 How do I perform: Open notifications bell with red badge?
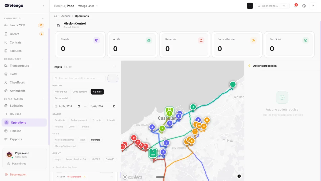tap(295, 6)
